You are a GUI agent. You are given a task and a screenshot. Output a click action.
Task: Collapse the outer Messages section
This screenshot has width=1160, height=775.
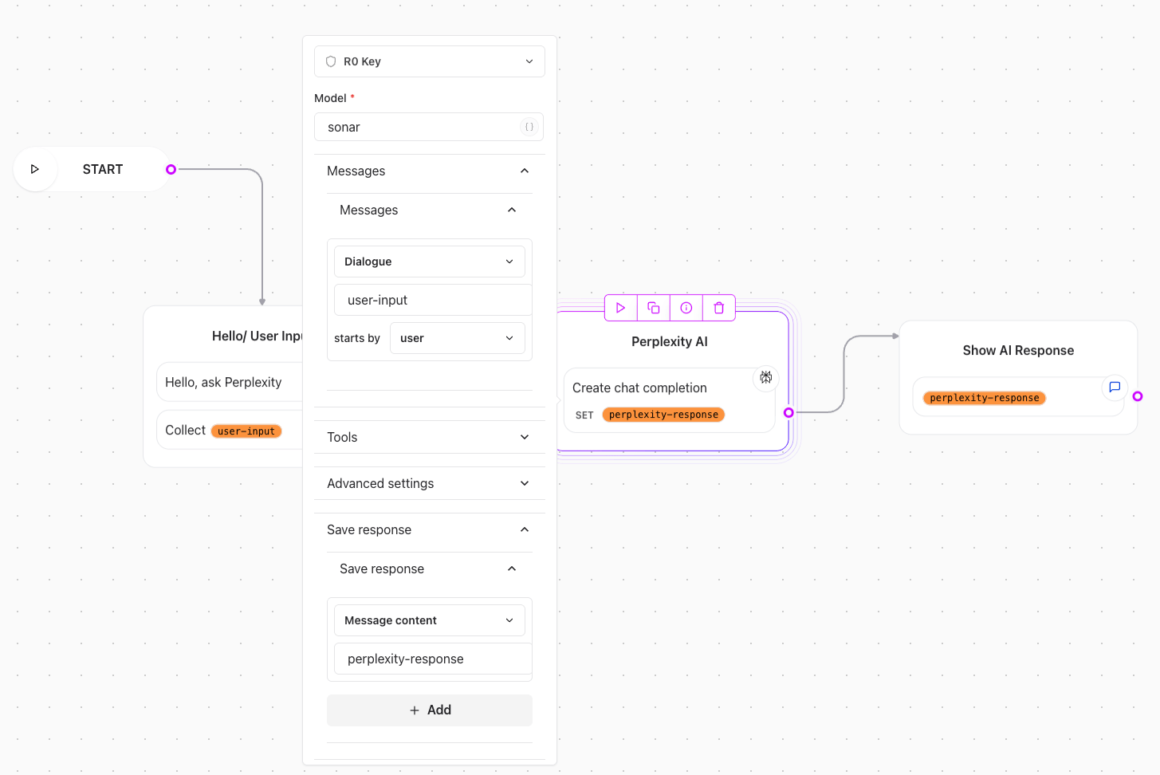tap(430, 171)
